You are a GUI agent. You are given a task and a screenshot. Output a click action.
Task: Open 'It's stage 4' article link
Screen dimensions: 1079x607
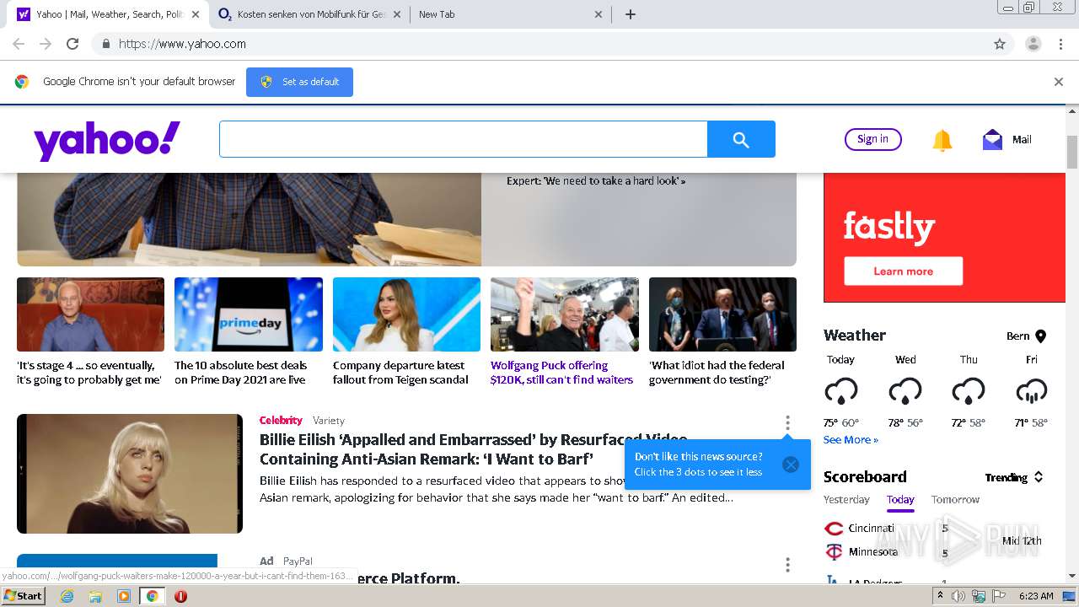89,373
